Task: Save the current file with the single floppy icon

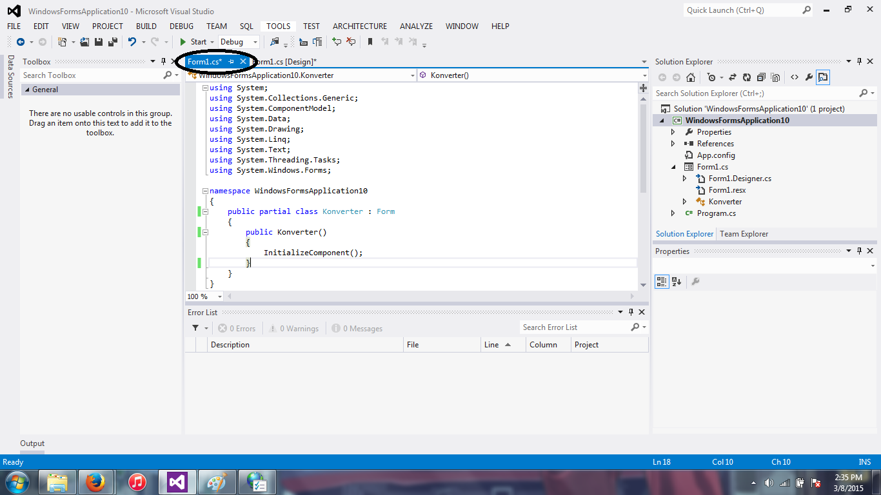Action: tap(99, 42)
